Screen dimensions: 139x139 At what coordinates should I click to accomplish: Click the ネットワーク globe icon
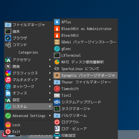8,86
